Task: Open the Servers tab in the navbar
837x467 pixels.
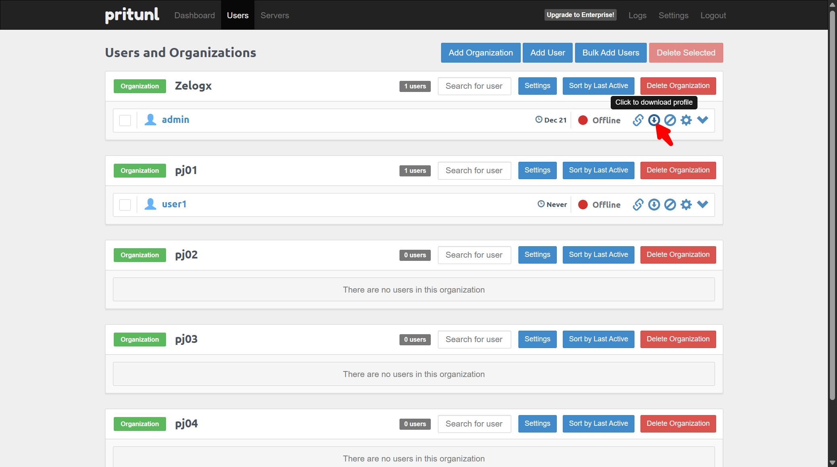Action: pos(275,15)
